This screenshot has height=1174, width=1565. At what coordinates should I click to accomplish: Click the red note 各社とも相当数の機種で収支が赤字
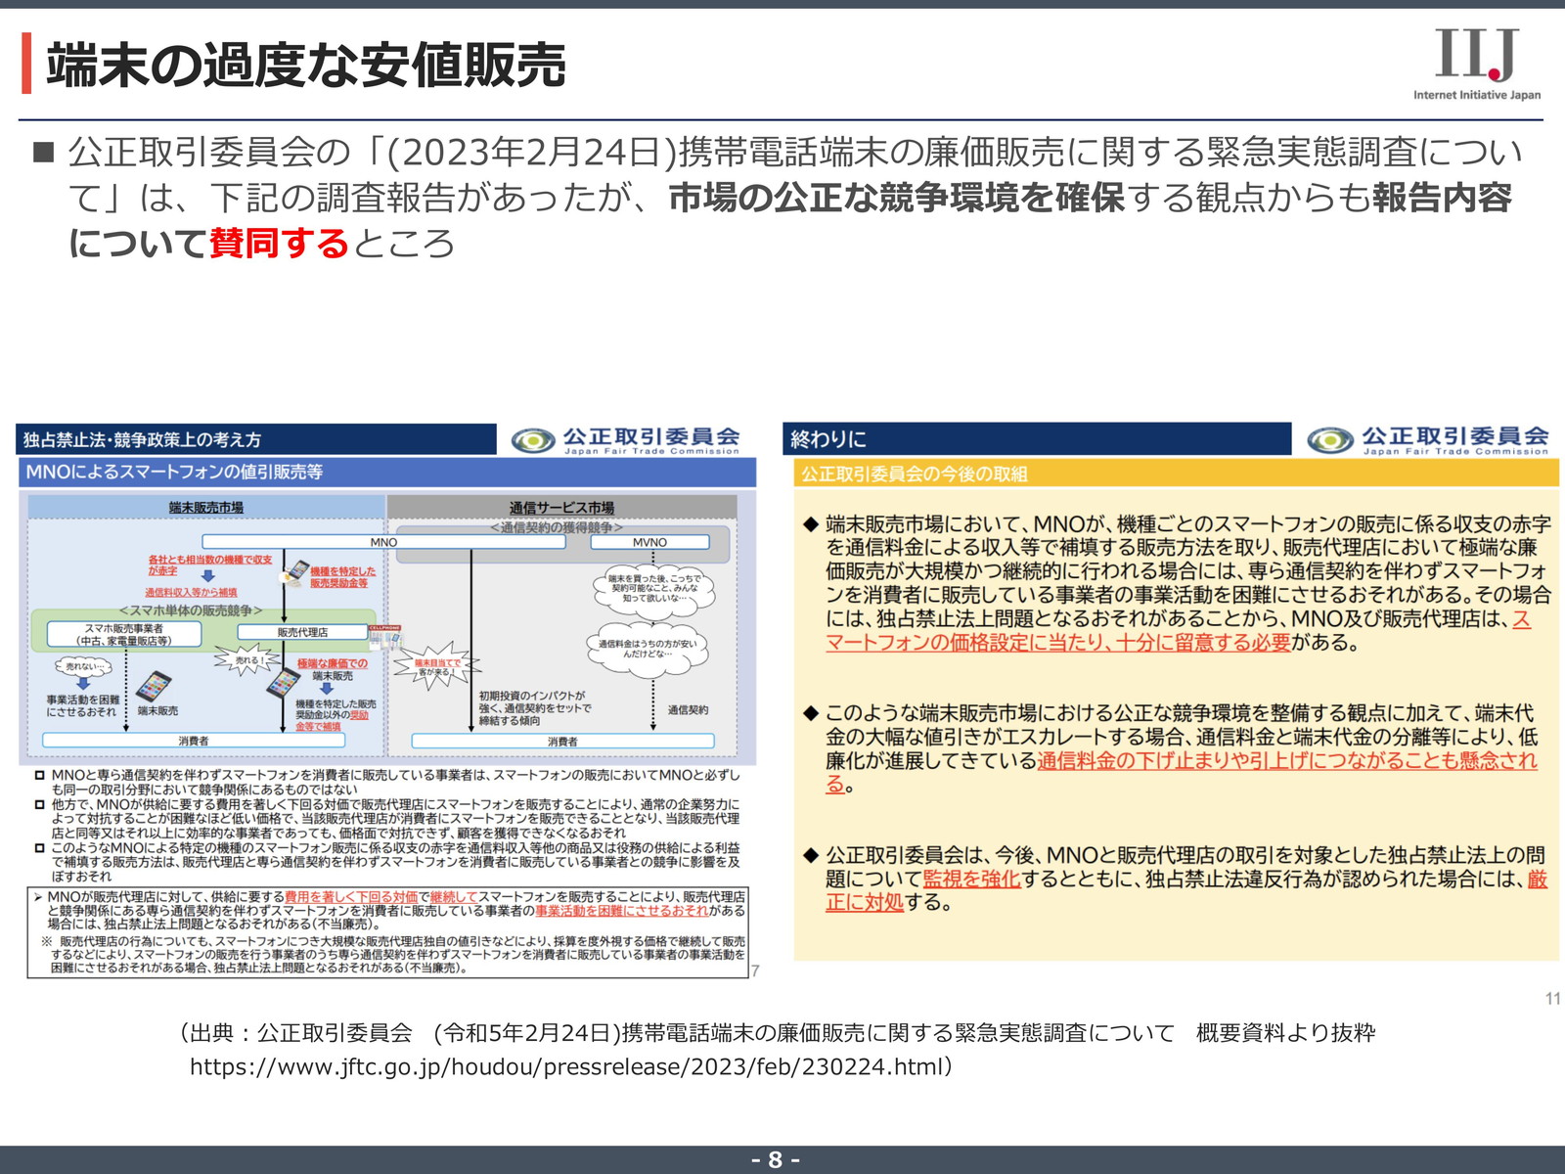pos(209,564)
